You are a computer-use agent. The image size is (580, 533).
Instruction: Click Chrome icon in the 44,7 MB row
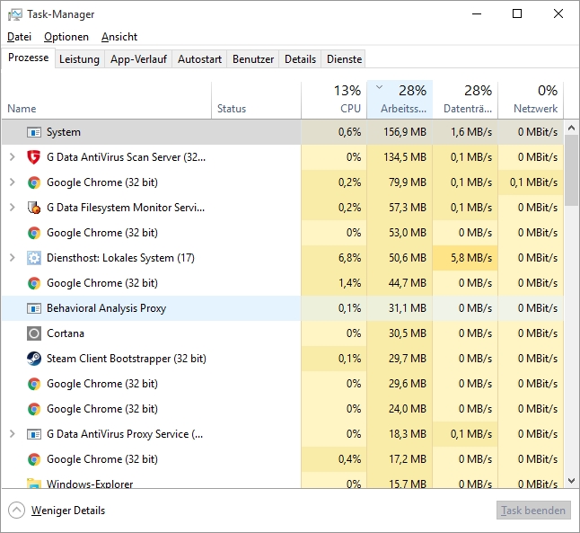[33, 283]
